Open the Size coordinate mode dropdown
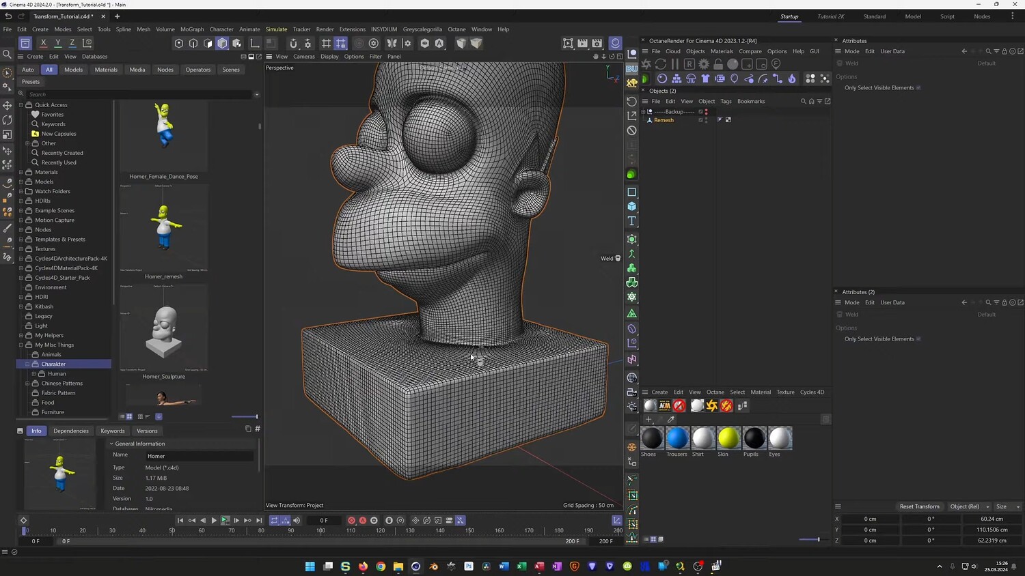This screenshot has height=576, width=1025. click(x=1007, y=506)
